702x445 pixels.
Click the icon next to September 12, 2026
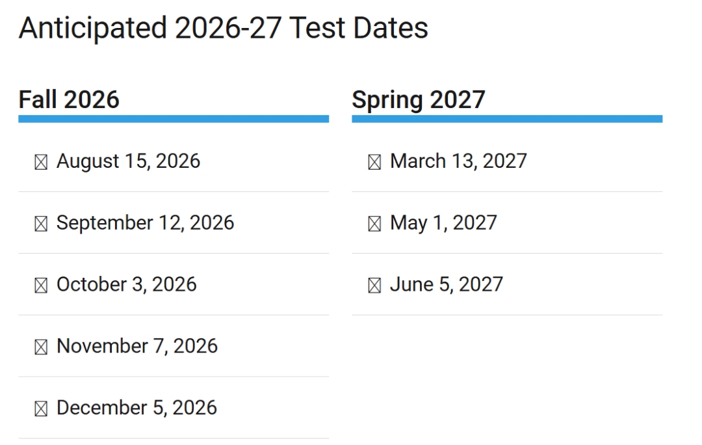tap(41, 224)
